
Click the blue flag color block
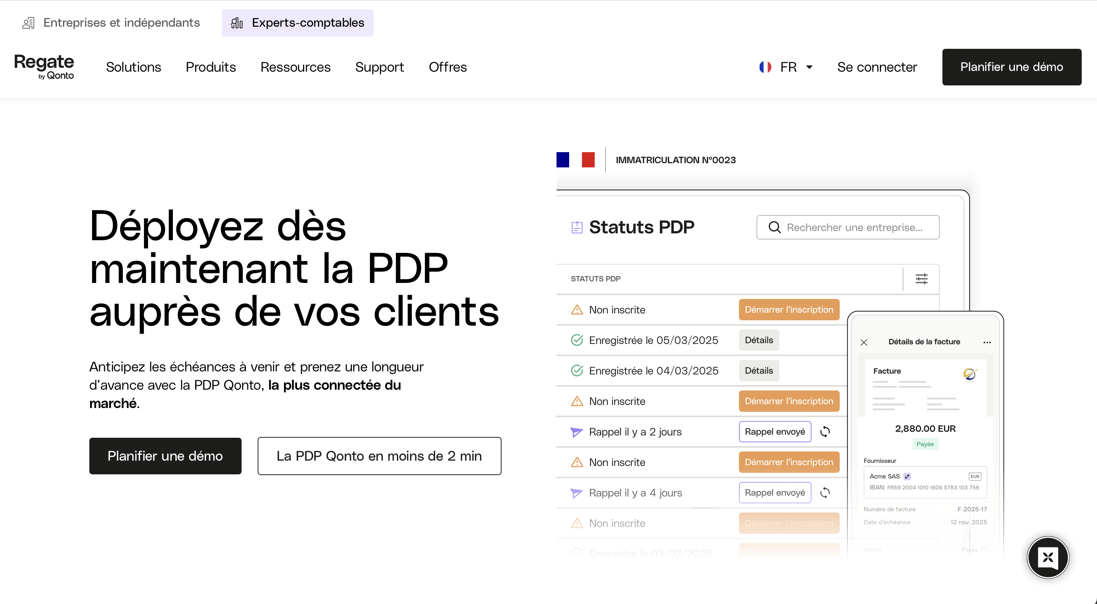(563, 160)
